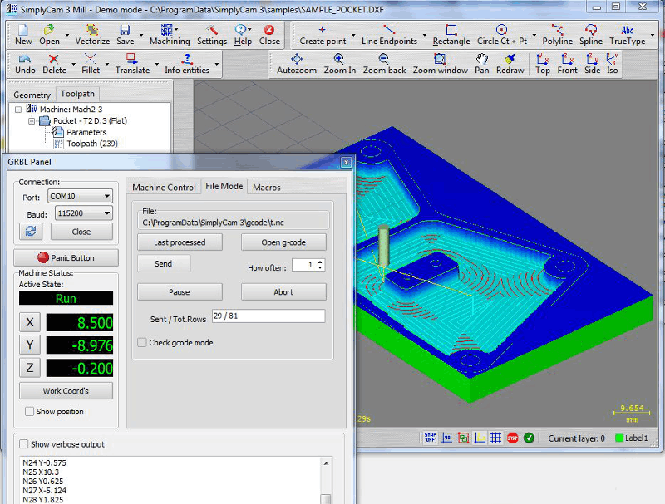Tick the Show position checkbox

tap(29, 411)
